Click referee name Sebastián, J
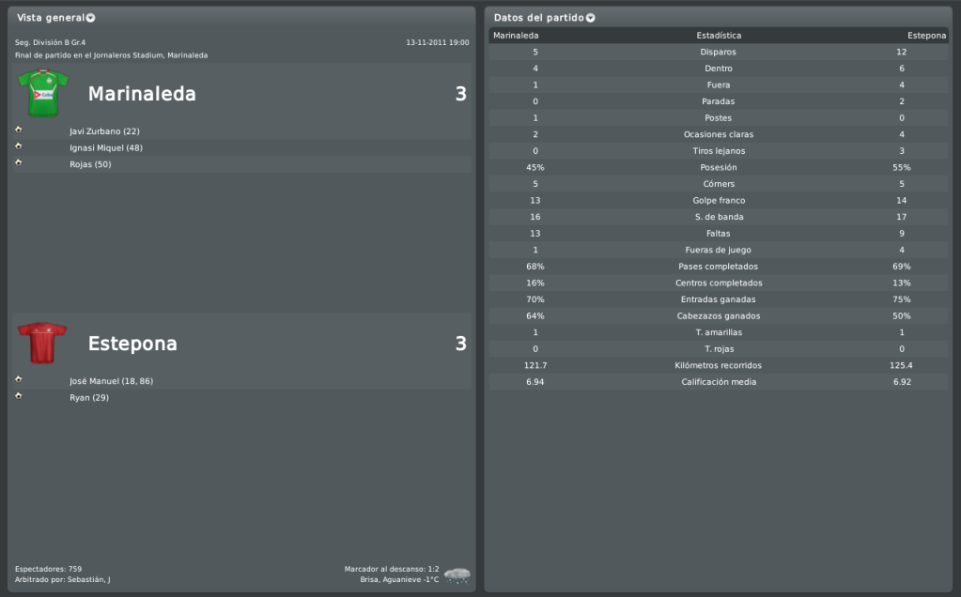The height and width of the screenshot is (597, 961). tap(83, 579)
